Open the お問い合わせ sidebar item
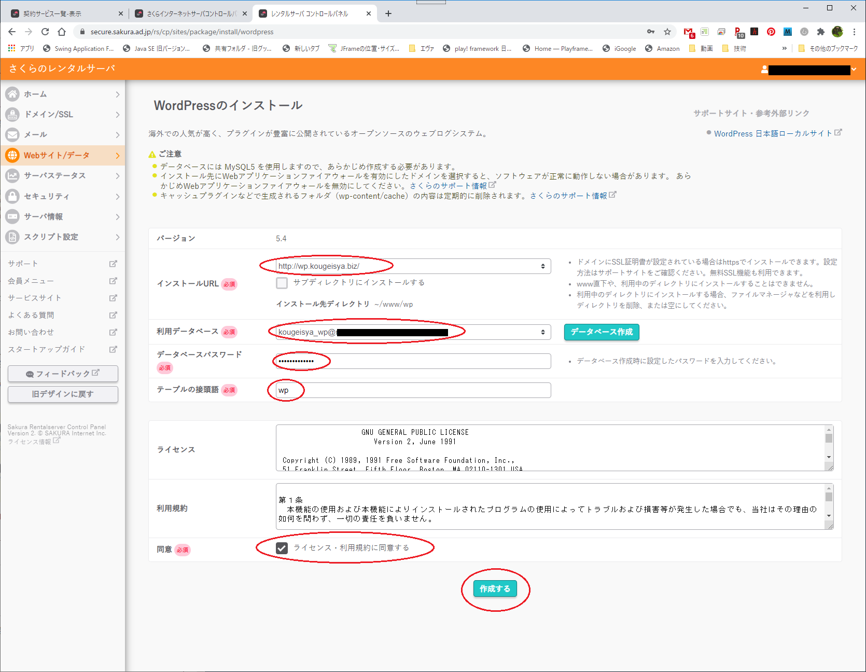The image size is (866, 672). point(62,332)
